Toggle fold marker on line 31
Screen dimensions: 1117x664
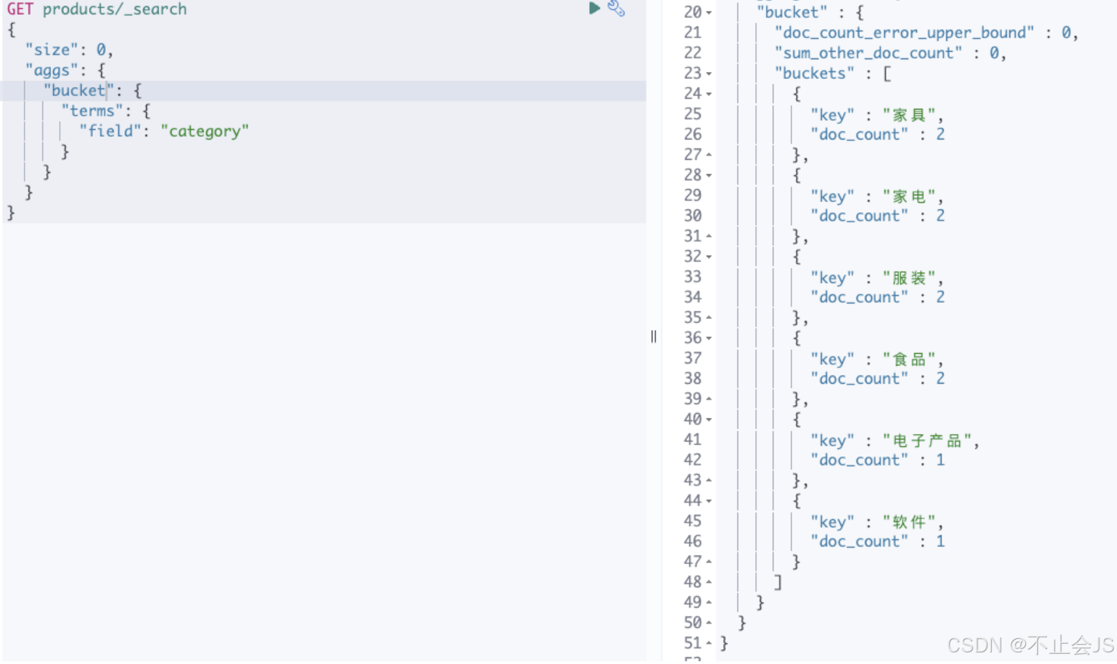click(x=709, y=236)
